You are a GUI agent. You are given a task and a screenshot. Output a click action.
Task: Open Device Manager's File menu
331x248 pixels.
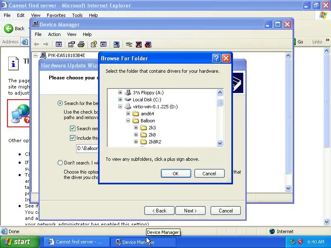pos(38,34)
